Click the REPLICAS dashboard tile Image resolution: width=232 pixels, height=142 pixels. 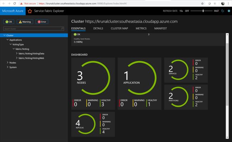[93, 124]
